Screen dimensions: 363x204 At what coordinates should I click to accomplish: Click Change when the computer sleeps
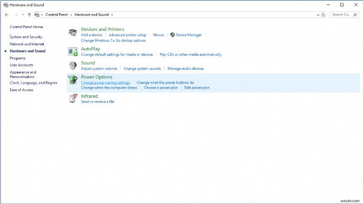click(109, 87)
